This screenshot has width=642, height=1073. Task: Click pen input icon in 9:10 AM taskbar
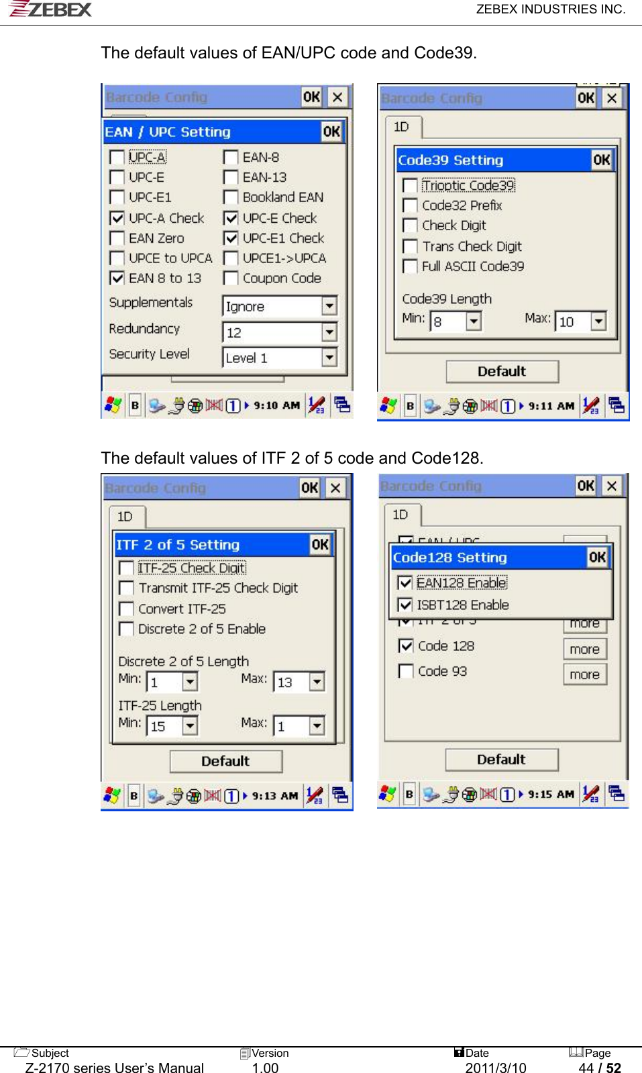click(x=317, y=405)
